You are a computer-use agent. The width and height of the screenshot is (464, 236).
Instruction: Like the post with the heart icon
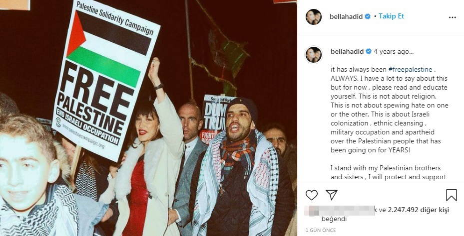pos(311,195)
